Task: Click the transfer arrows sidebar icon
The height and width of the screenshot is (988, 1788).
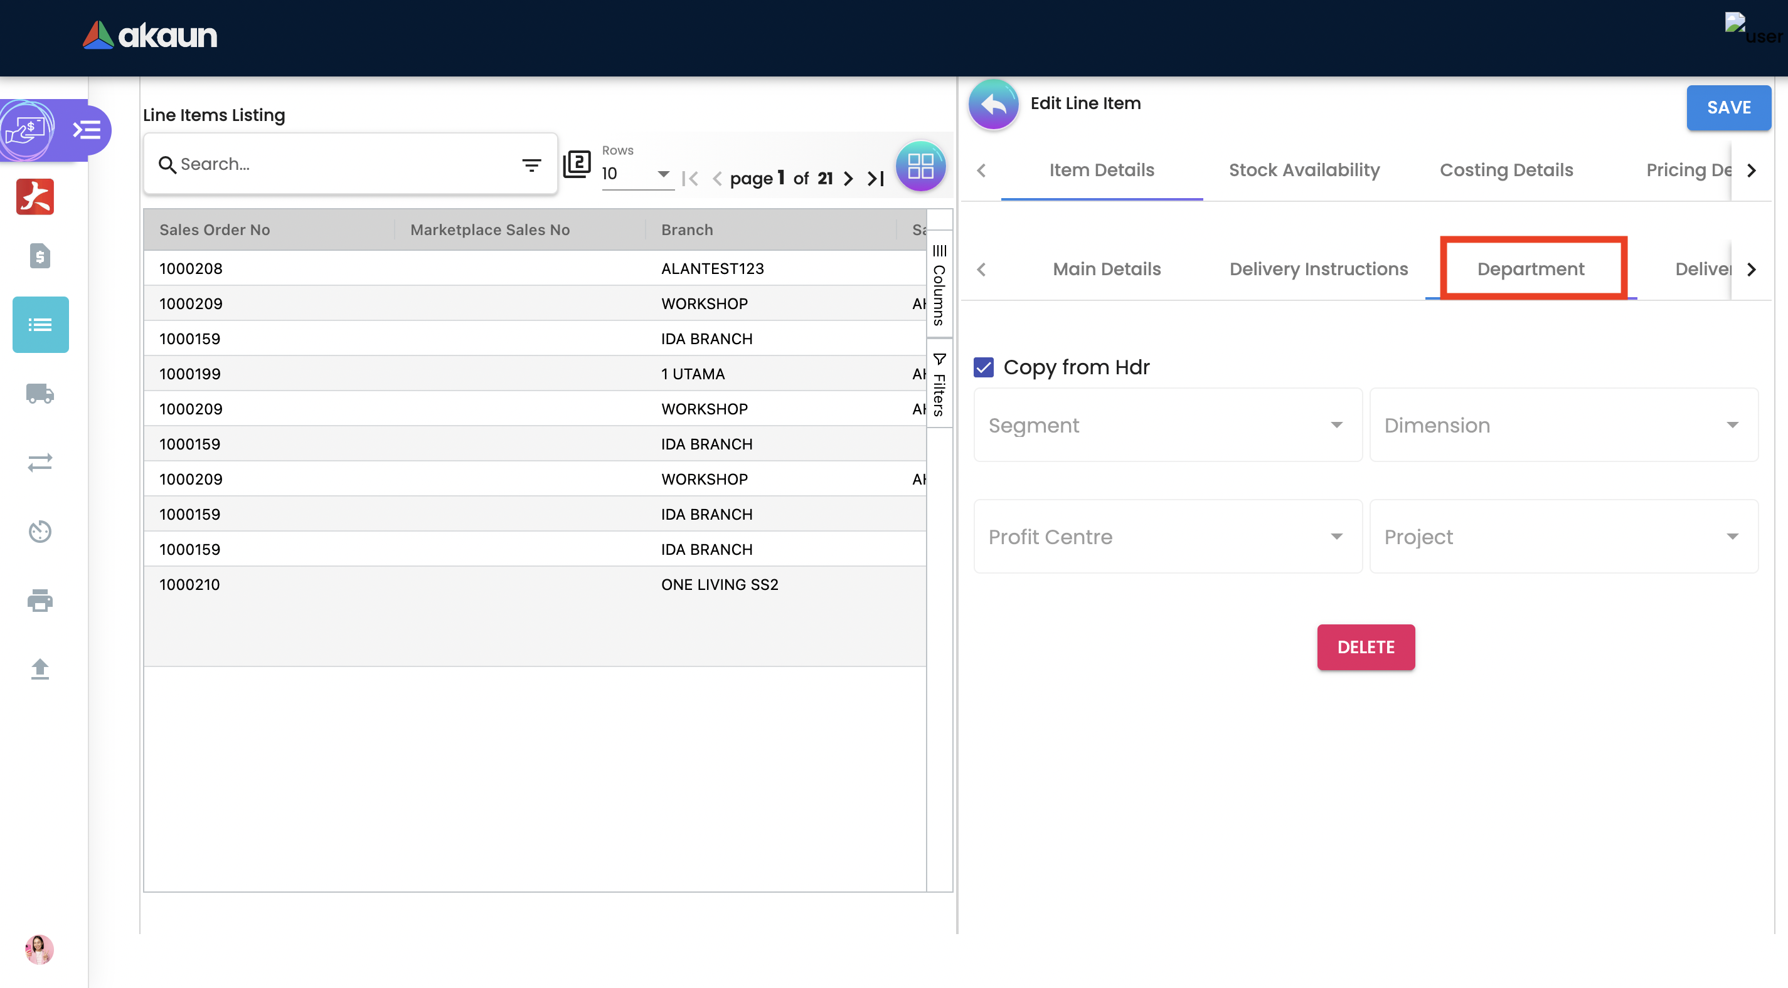Action: click(x=40, y=462)
